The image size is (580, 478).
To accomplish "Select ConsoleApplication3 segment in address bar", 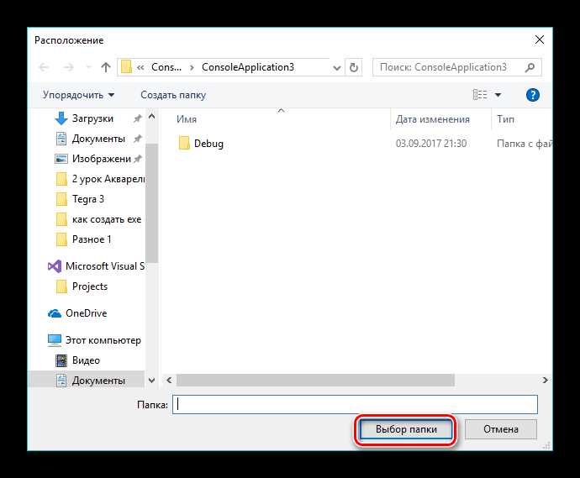I will [x=248, y=67].
